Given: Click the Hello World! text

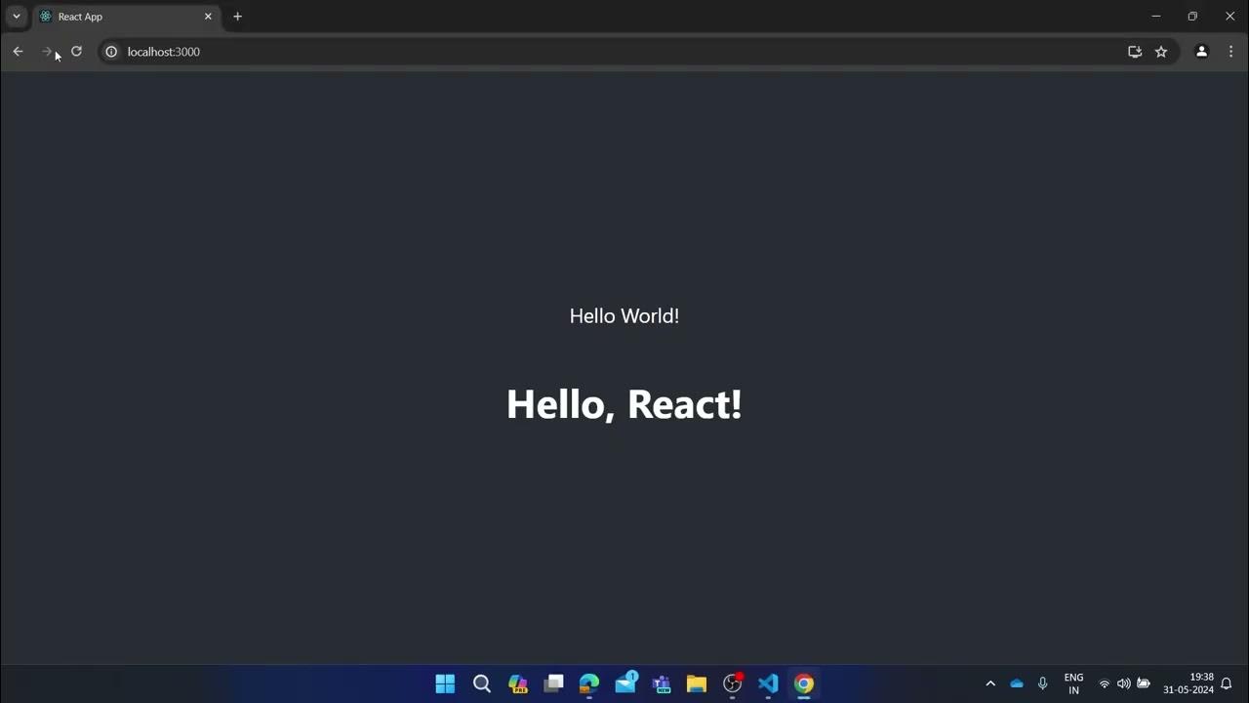Looking at the screenshot, I should (x=624, y=315).
